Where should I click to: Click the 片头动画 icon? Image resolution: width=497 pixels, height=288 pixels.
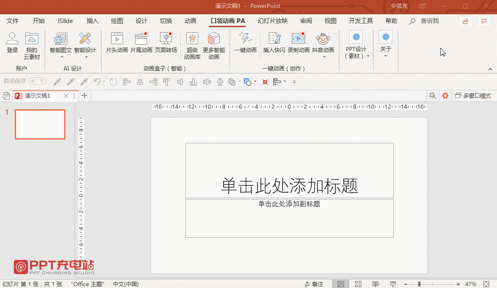(x=117, y=38)
